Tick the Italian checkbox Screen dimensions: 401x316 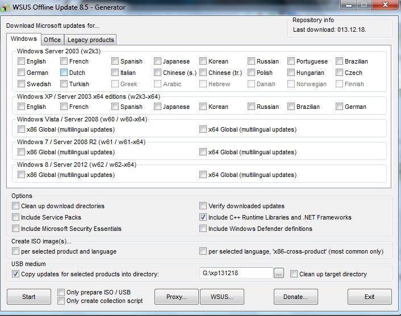click(x=115, y=73)
